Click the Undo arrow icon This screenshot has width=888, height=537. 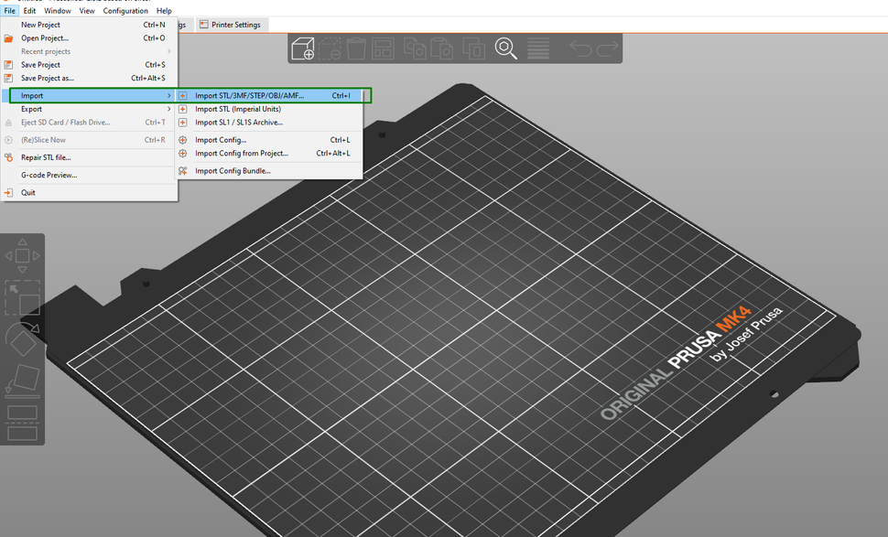pyautogui.click(x=580, y=48)
